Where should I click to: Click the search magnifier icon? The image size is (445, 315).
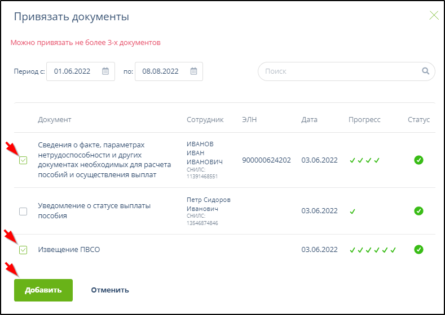(426, 71)
